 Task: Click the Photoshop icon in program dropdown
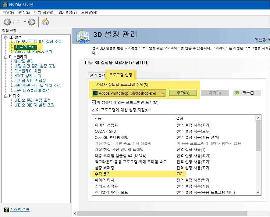[x=95, y=93]
